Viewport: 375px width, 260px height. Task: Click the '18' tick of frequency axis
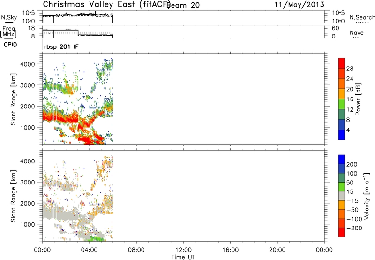(31, 28)
